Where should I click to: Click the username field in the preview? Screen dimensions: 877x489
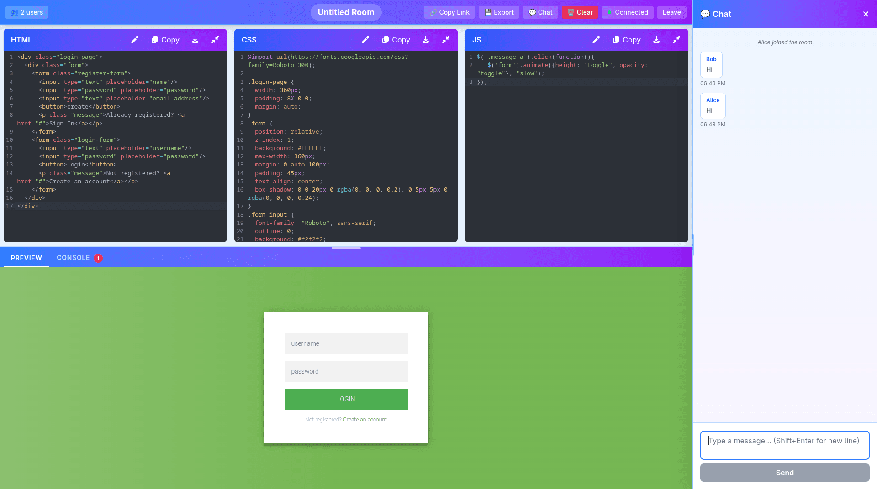(346, 343)
